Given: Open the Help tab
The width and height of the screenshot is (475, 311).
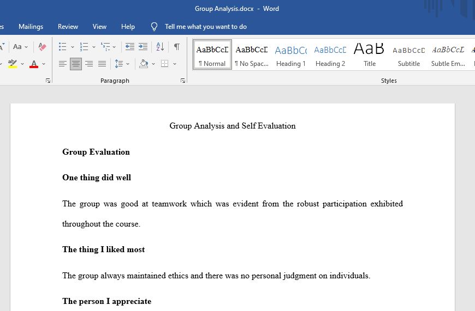Looking at the screenshot, I should (128, 27).
